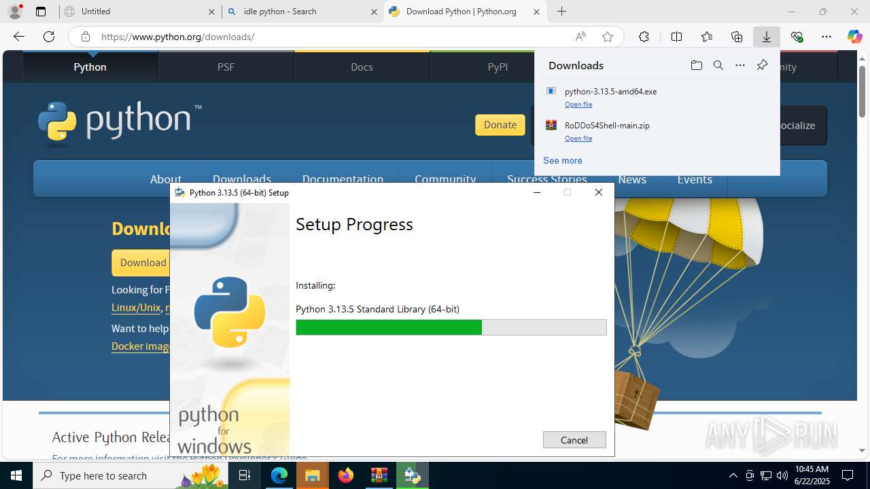Open the Favorites list icon
The width and height of the screenshot is (870, 489).
coord(707,37)
